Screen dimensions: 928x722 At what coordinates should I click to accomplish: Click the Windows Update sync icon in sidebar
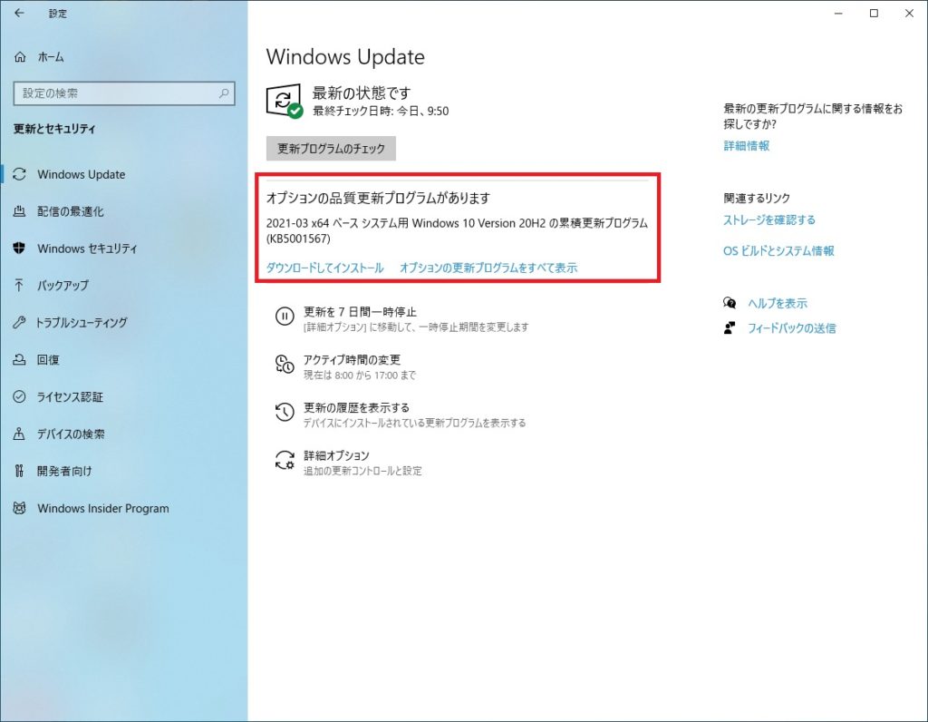[20, 174]
